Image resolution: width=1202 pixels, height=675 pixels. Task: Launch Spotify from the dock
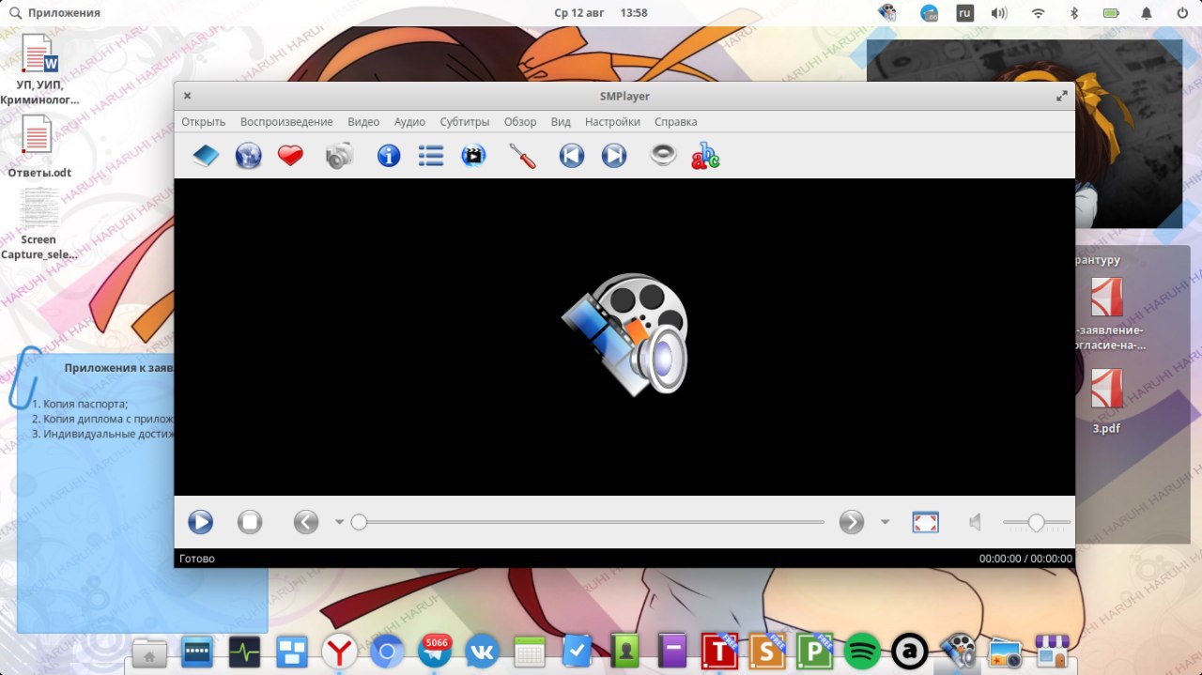coord(862,651)
